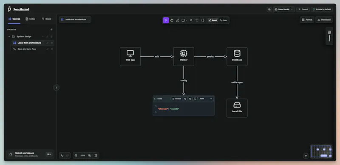
Task: Activate the hand pan tool
Action: tap(172, 20)
